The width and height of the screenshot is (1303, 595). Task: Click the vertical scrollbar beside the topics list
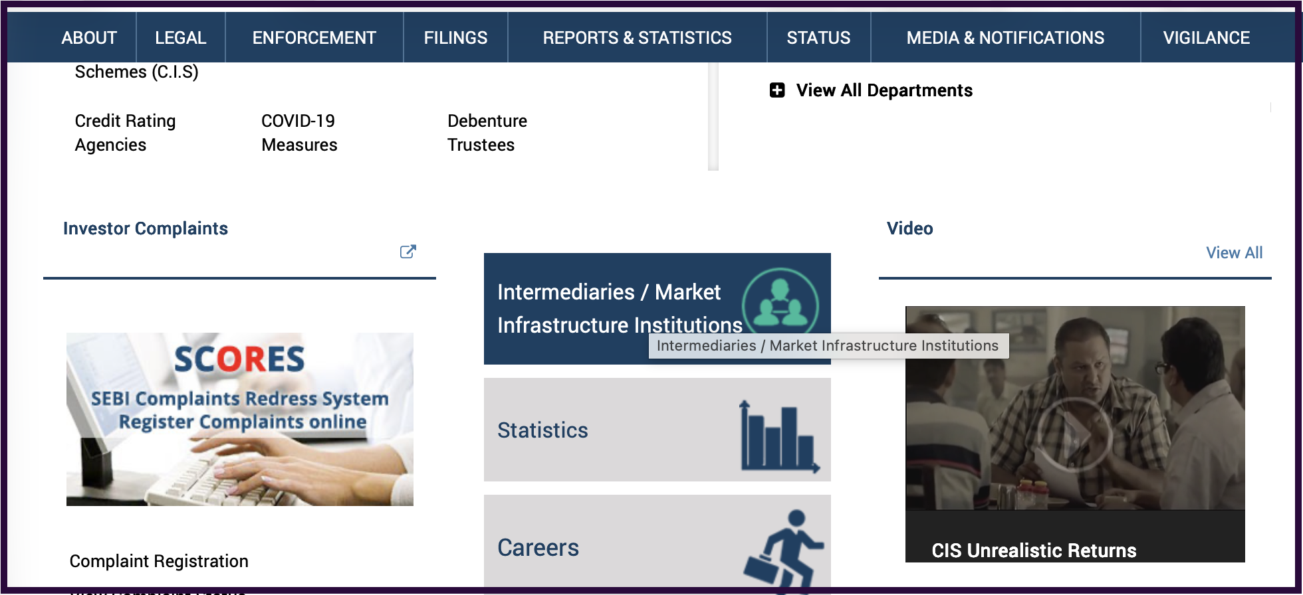(x=713, y=116)
